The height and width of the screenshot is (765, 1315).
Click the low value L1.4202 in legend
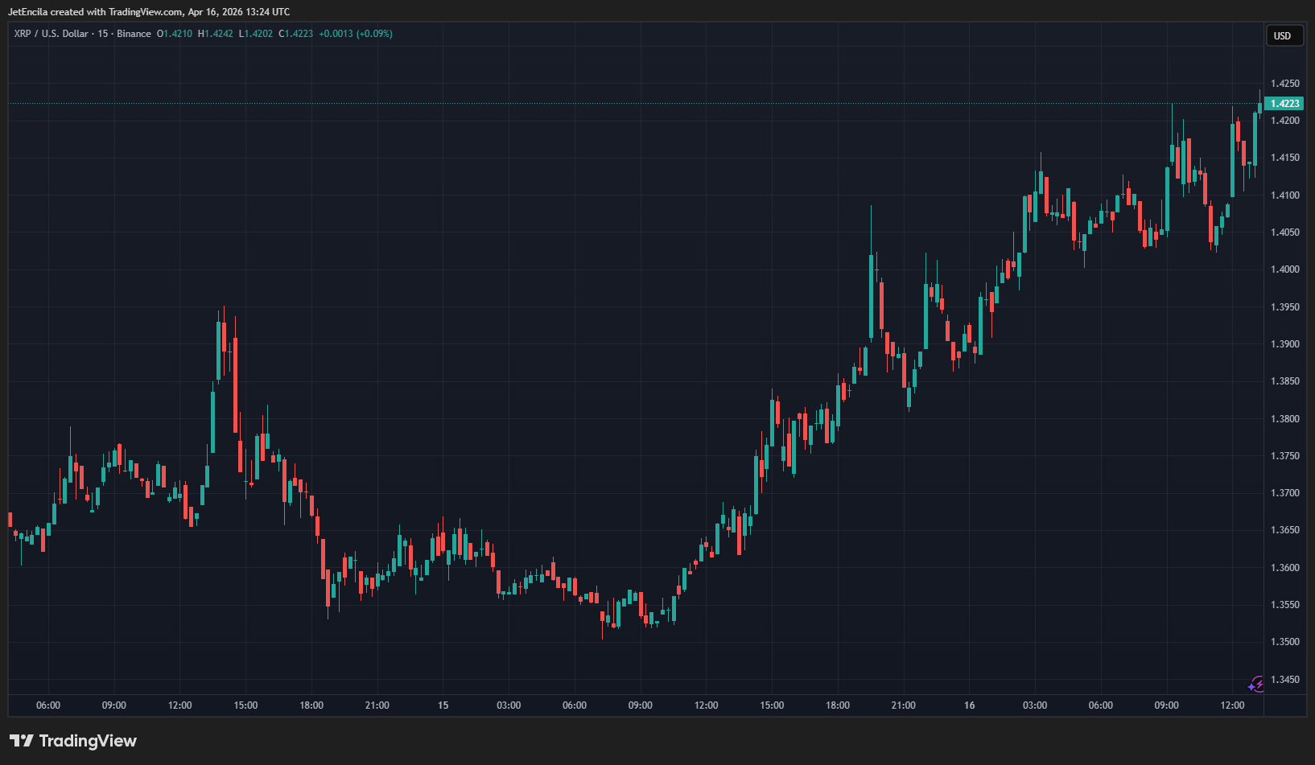(255, 34)
